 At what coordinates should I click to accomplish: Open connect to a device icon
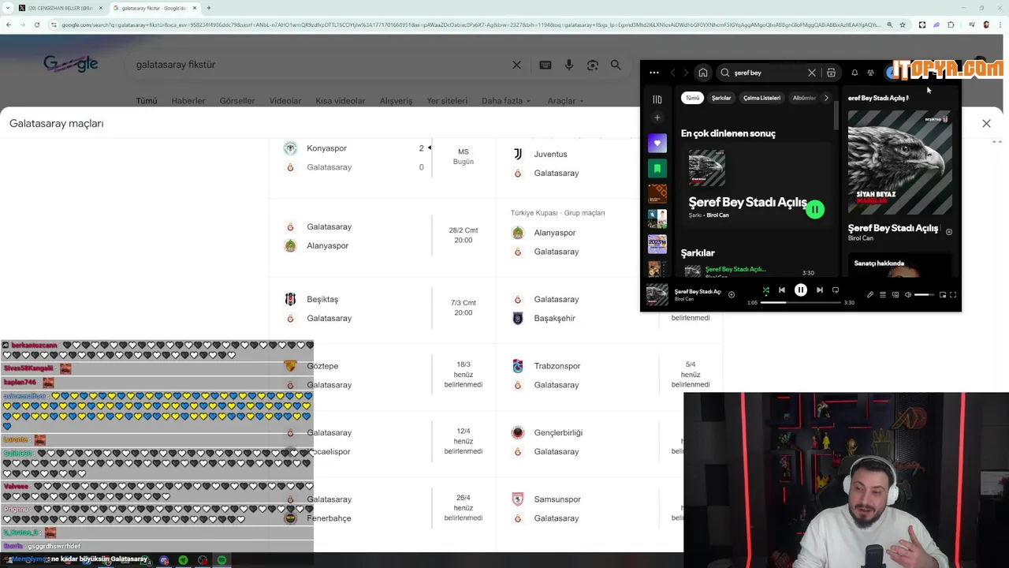point(895,295)
